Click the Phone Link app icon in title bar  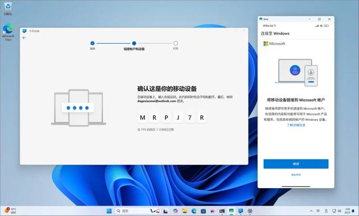tap(24, 31)
